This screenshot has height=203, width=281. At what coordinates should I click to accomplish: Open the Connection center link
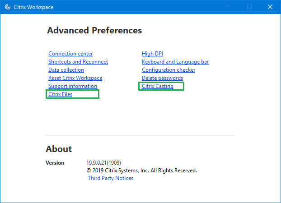pyautogui.click(x=70, y=54)
